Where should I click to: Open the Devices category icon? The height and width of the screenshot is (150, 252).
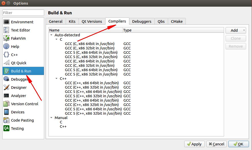(6, 112)
